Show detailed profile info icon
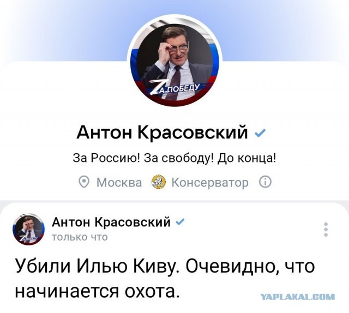349x313 pixels. (x=265, y=182)
